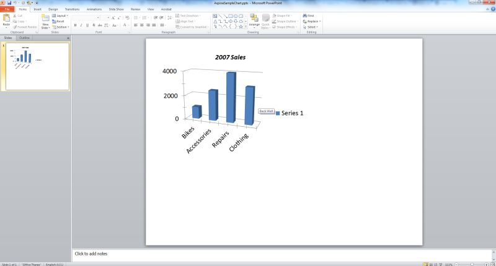This screenshot has width=496, height=266.
Task: Increase list indent level
Action: [x=161, y=18]
